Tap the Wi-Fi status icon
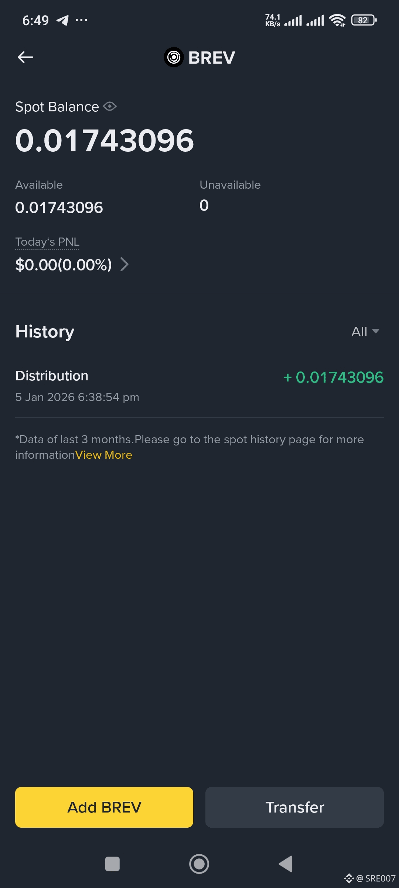The height and width of the screenshot is (888, 399). click(x=337, y=20)
